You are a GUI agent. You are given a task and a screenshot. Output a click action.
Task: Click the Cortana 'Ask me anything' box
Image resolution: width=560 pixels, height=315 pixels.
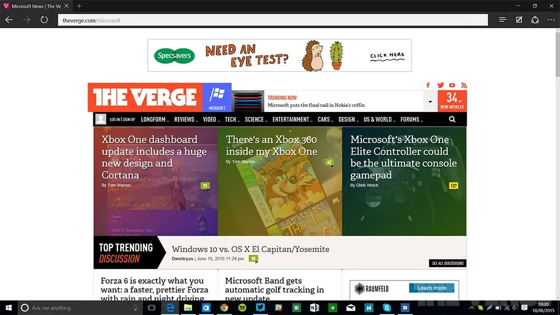point(79,307)
